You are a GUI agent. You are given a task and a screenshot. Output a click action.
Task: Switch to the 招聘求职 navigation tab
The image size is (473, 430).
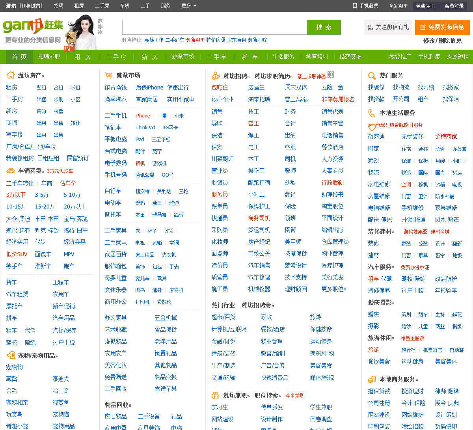click(x=49, y=57)
